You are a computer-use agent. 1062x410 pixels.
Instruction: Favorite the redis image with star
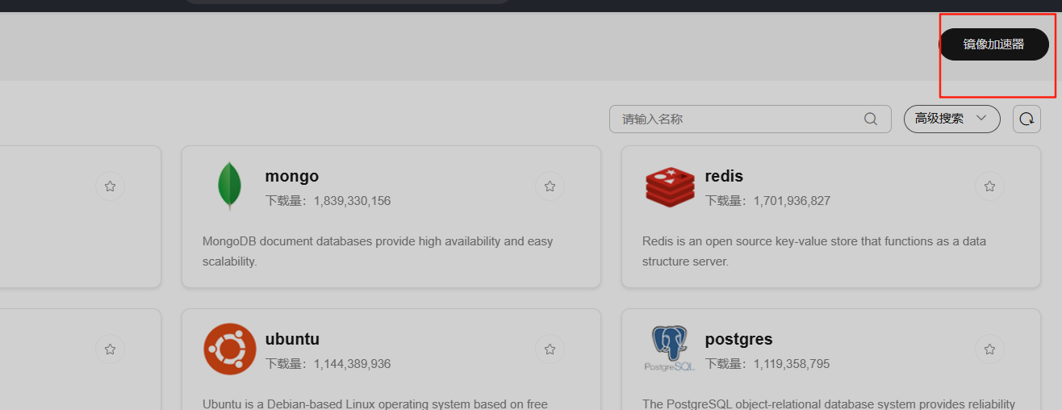pyautogui.click(x=989, y=186)
